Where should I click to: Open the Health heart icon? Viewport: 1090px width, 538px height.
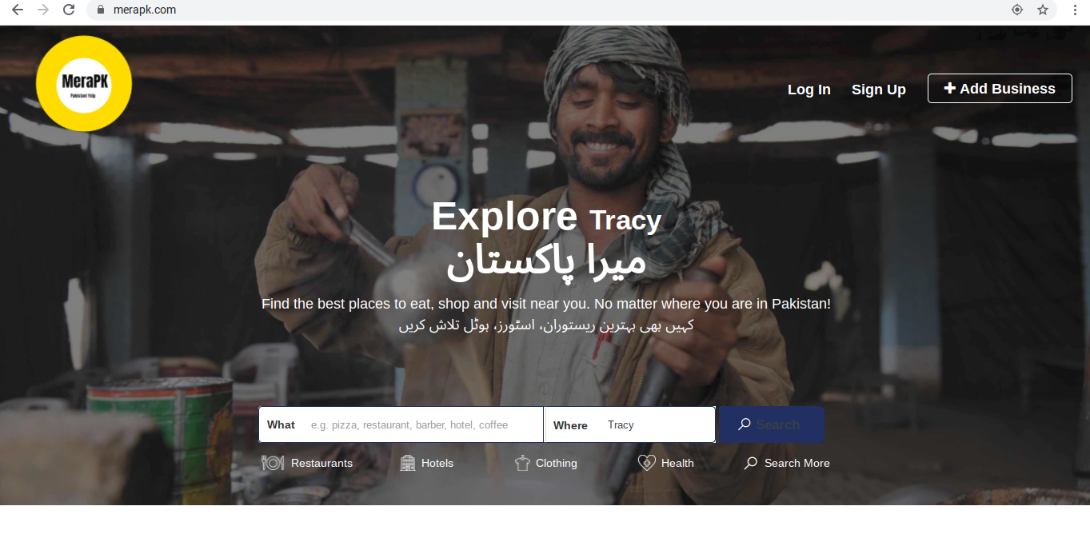pyautogui.click(x=646, y=463)
